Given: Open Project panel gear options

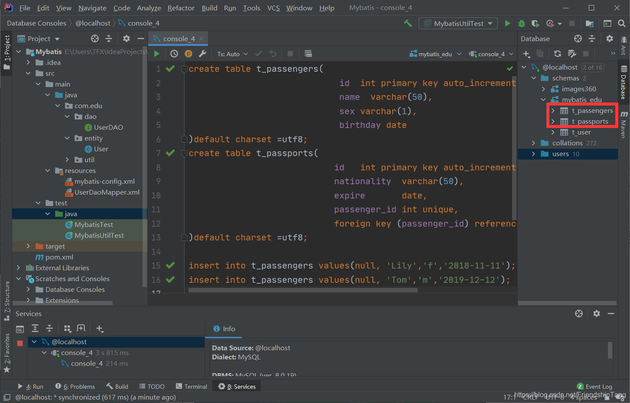Looking at the screenshot, I should 127,38.
